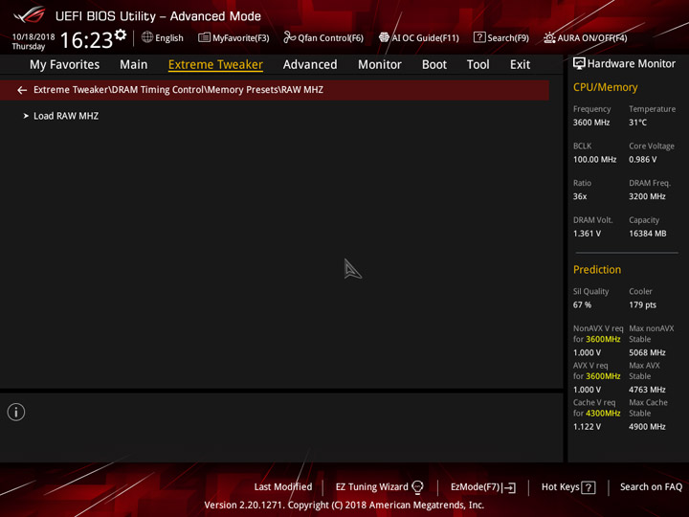Expand the Load RAW MHZ arrow
This screenshot has width=689, height=517.
[x=26, y=116]
